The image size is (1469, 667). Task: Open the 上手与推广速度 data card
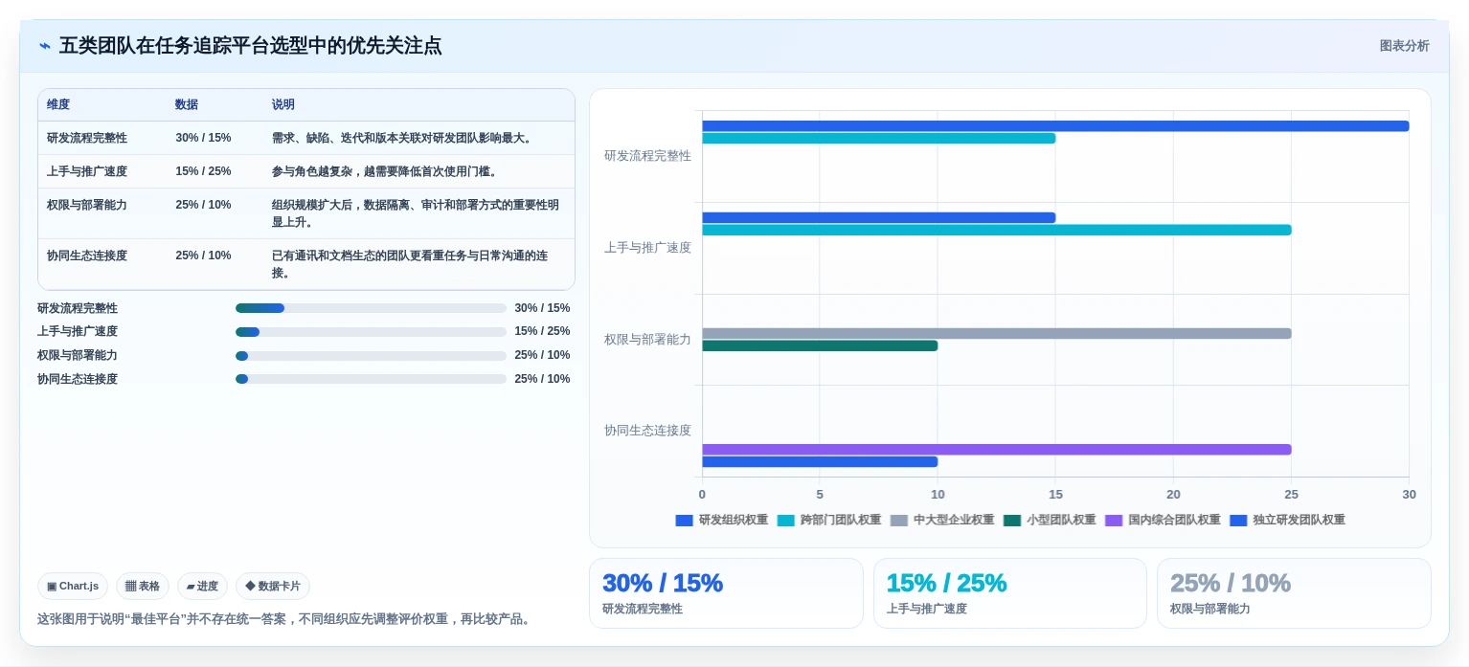click(x=1009, y=593)
